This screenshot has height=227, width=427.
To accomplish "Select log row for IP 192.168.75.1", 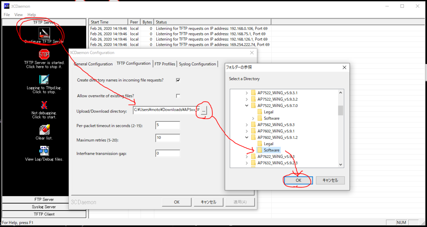I will [x=180, y=34].
